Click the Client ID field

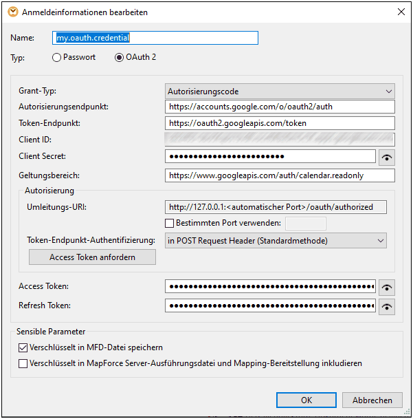coord(280,140)
